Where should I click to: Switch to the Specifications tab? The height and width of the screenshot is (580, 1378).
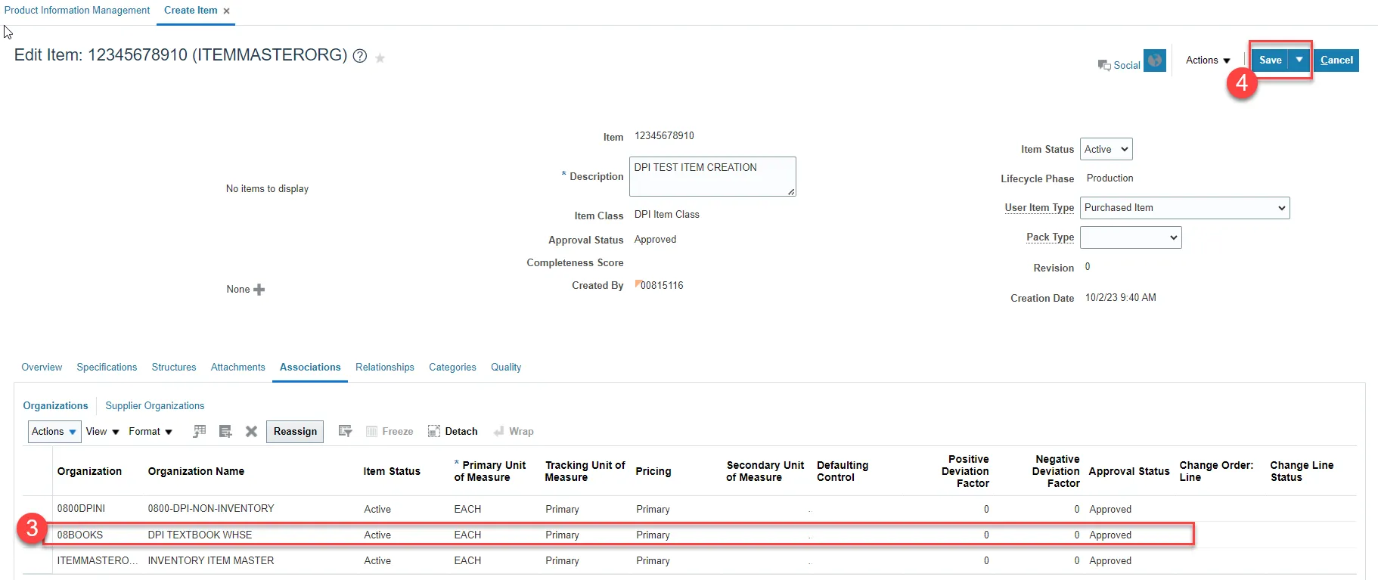(107, 368)
